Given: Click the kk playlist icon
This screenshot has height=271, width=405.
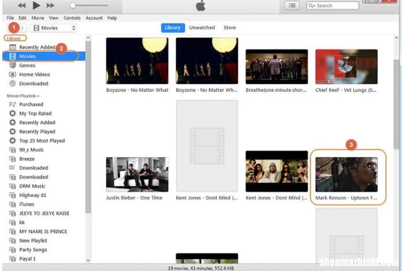Looking at the screenshot, I should click(12, 222).
